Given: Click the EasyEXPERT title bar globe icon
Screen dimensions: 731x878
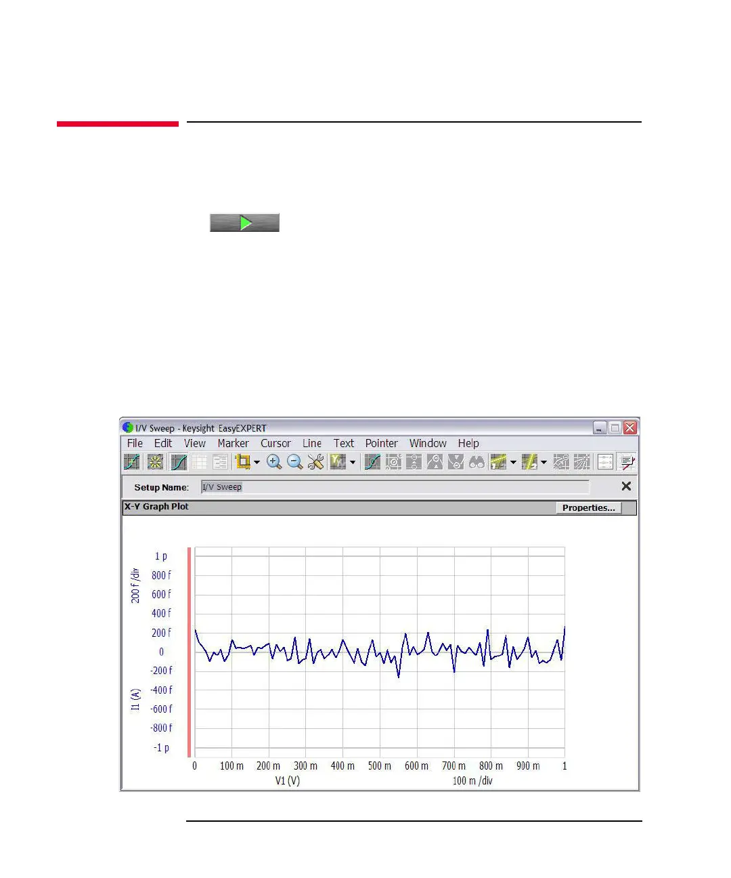Looking at the screenshot, I should point(128,427).
